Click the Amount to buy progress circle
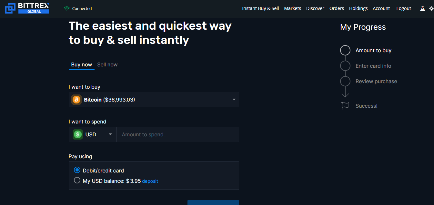Viewport: 434px width, 205px height. (345, 50)
